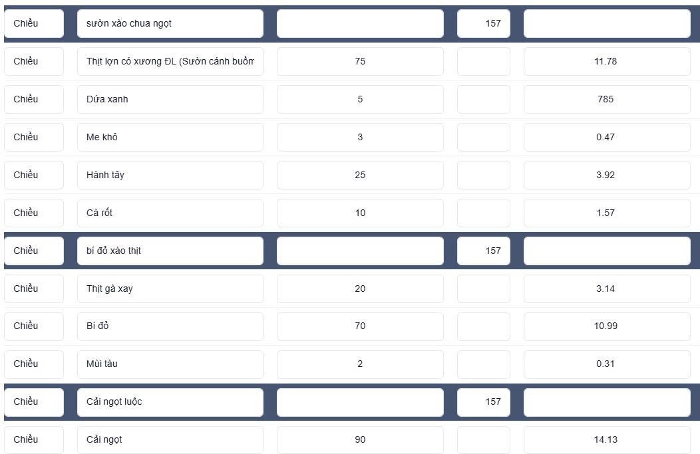Click the 'Thịt gà xay' ingredient field

[x=170, y=289]
